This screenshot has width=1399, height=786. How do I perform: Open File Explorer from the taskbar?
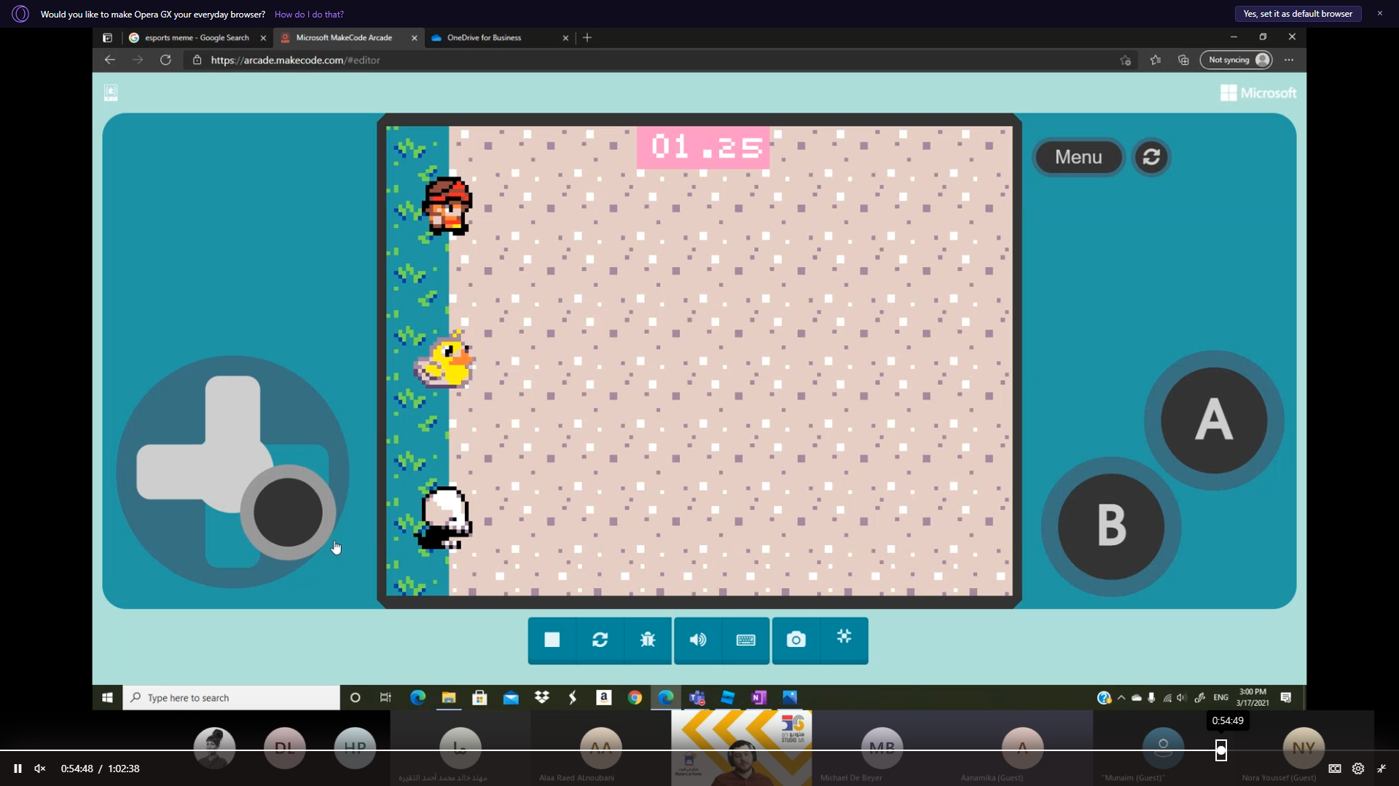448,697
